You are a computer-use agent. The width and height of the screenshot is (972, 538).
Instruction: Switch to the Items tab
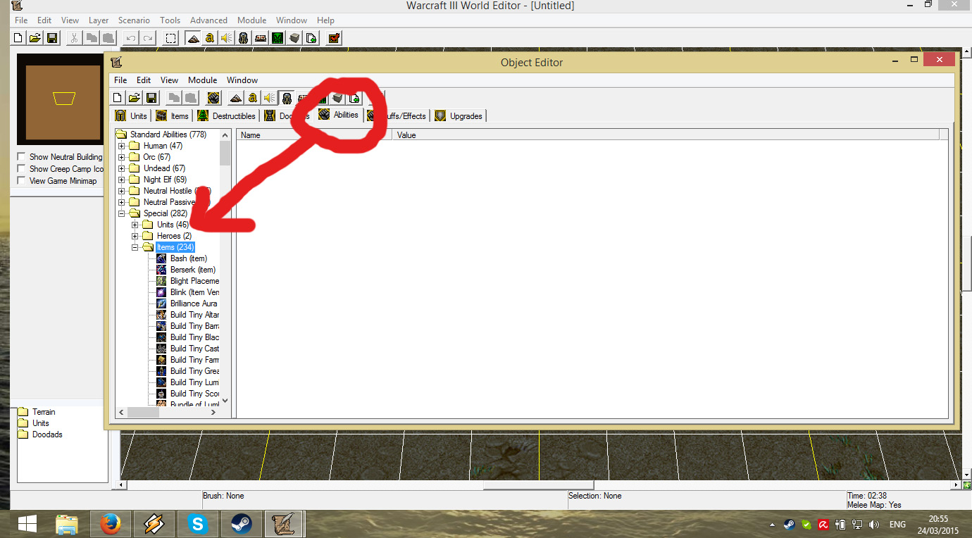[173, 116]
